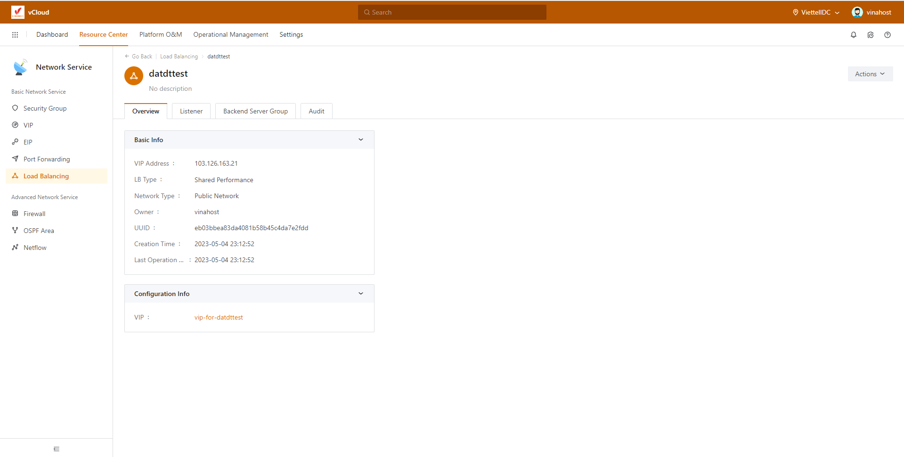
Task: Click the icon left of the help icon
Action: point(870,35)
